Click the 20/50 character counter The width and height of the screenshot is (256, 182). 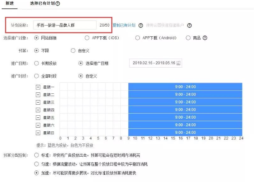pyautogui.click(x=104, y=25)
